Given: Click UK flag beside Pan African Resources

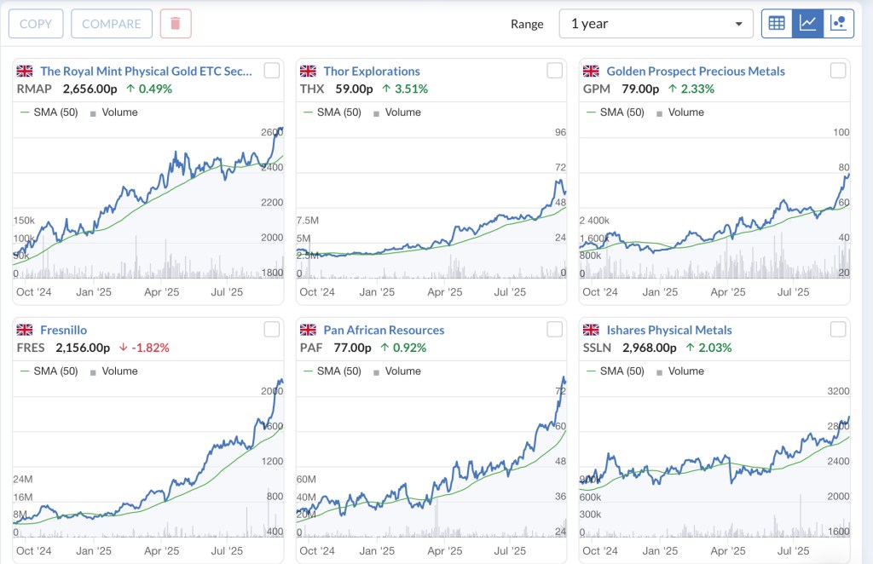Looking at the screenshot, I should click(308, 331).
